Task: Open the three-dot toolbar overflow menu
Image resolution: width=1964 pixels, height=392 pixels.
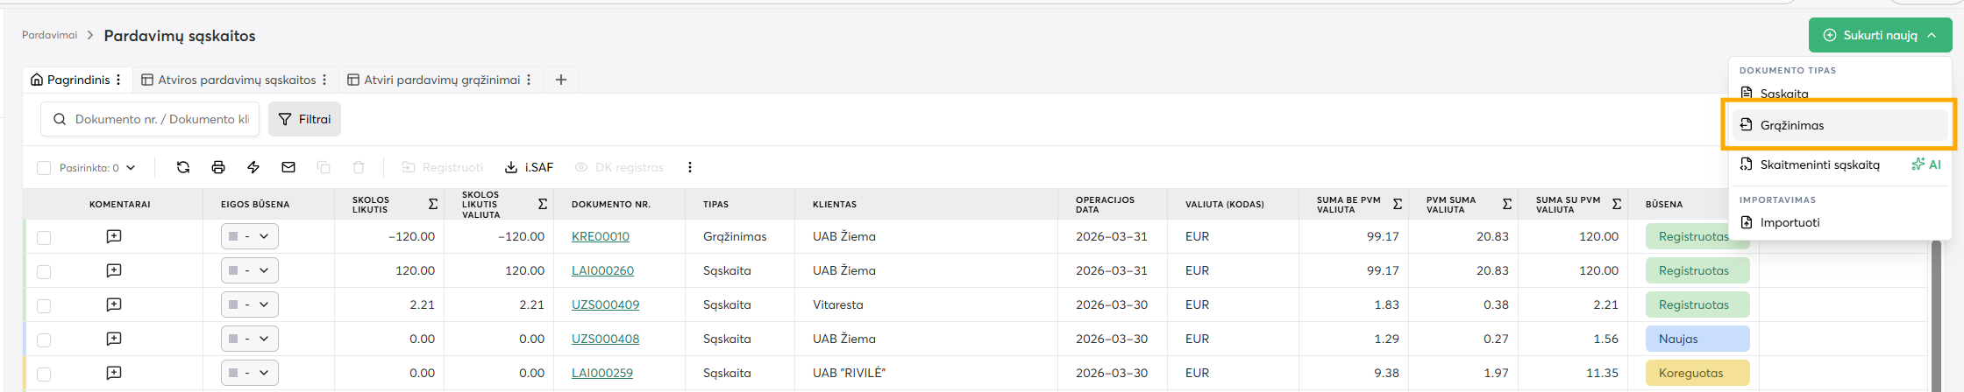Action: (690, 167)
